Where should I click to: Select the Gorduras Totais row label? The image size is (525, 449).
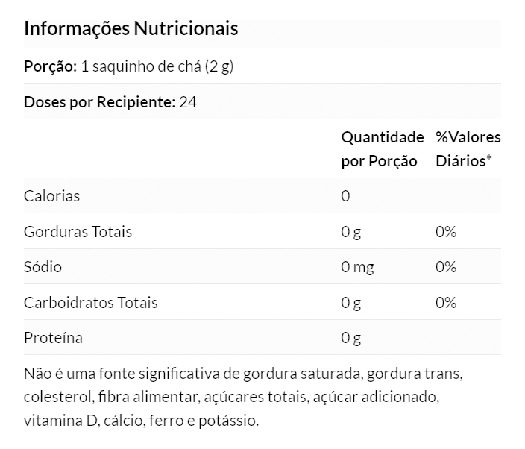tap(78, 232)
